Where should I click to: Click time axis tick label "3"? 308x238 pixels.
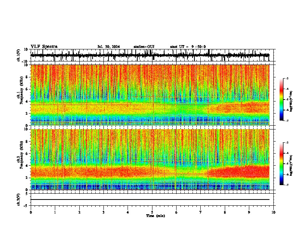(x=103, y=212)
